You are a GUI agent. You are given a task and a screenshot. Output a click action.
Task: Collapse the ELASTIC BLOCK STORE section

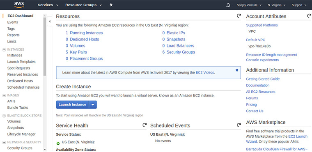4,116
